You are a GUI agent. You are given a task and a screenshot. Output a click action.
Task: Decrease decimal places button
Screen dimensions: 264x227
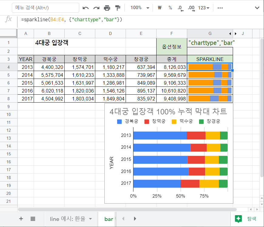pos(180,8)
